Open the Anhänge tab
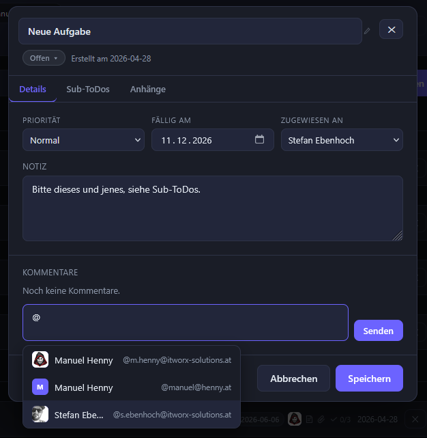This screenshot has width=427, height=438. [x=148, y=90]
